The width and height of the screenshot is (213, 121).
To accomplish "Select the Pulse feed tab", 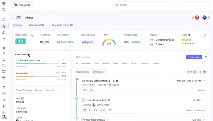I will (124, 63).
